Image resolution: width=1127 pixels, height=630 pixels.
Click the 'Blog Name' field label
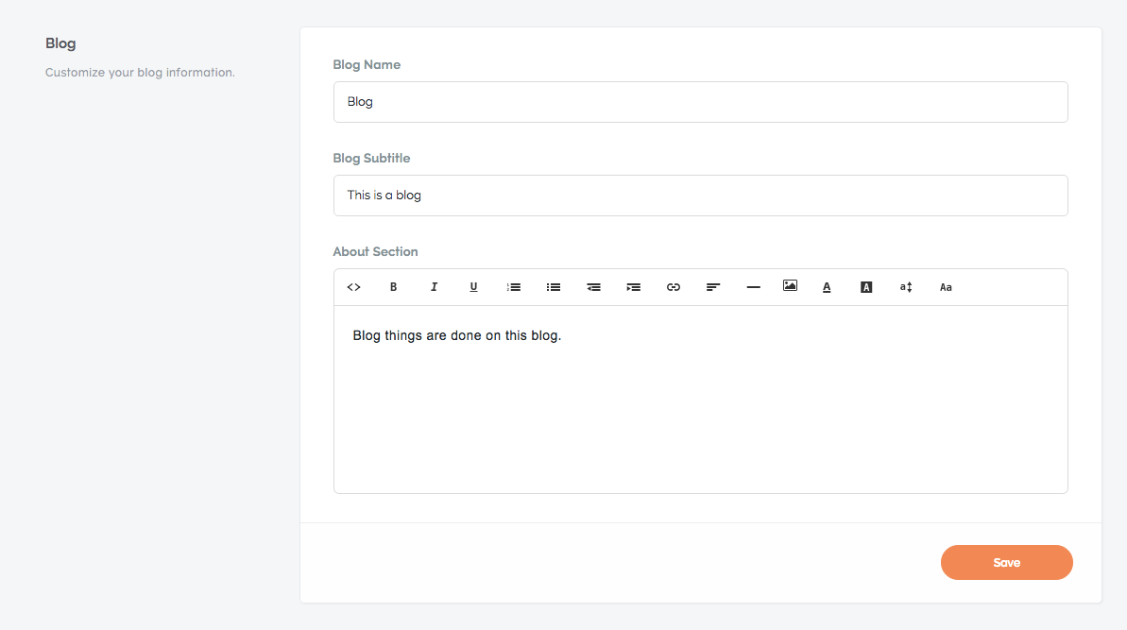pyautogui.click(x=367, y=64)
